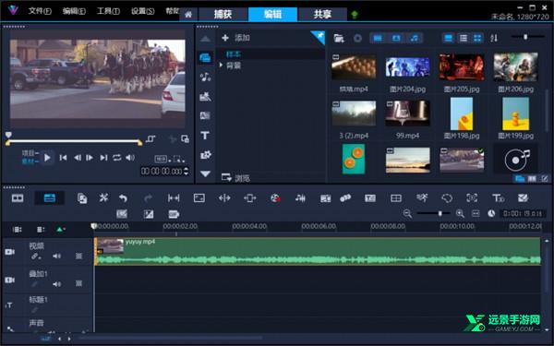This screenshot has width=554, height=346.
Task: Click the timeline zoom in magnifier
Action: tap(460, 214)
